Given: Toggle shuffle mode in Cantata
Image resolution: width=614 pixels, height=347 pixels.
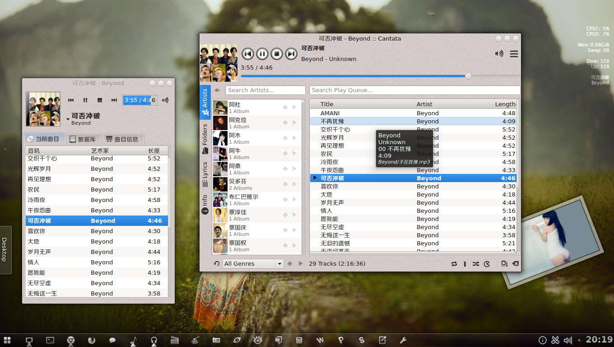Looking at the screenshot, I should [x=476, y=264].
